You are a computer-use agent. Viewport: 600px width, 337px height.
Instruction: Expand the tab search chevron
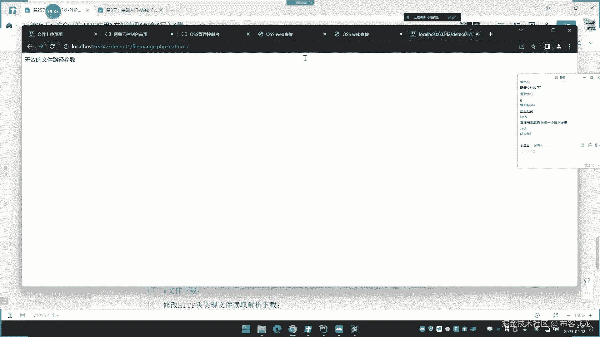[x=521, y=30]
